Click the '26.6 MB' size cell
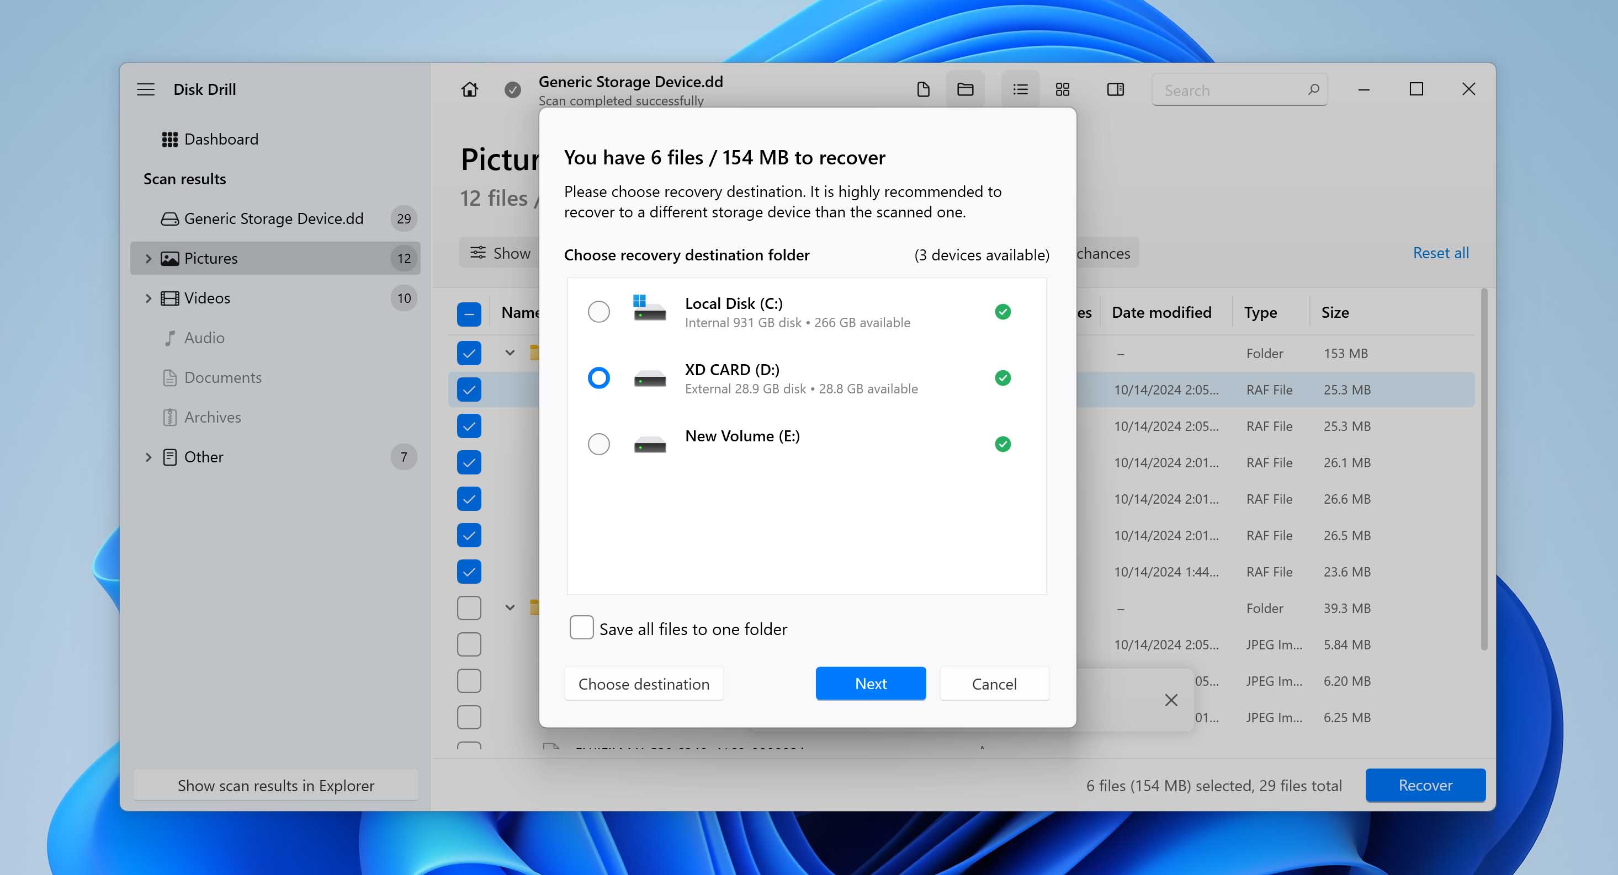 (1346, 499)
